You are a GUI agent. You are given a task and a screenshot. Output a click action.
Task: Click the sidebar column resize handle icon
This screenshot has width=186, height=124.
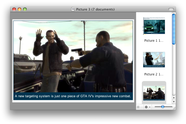pos(138,107)
